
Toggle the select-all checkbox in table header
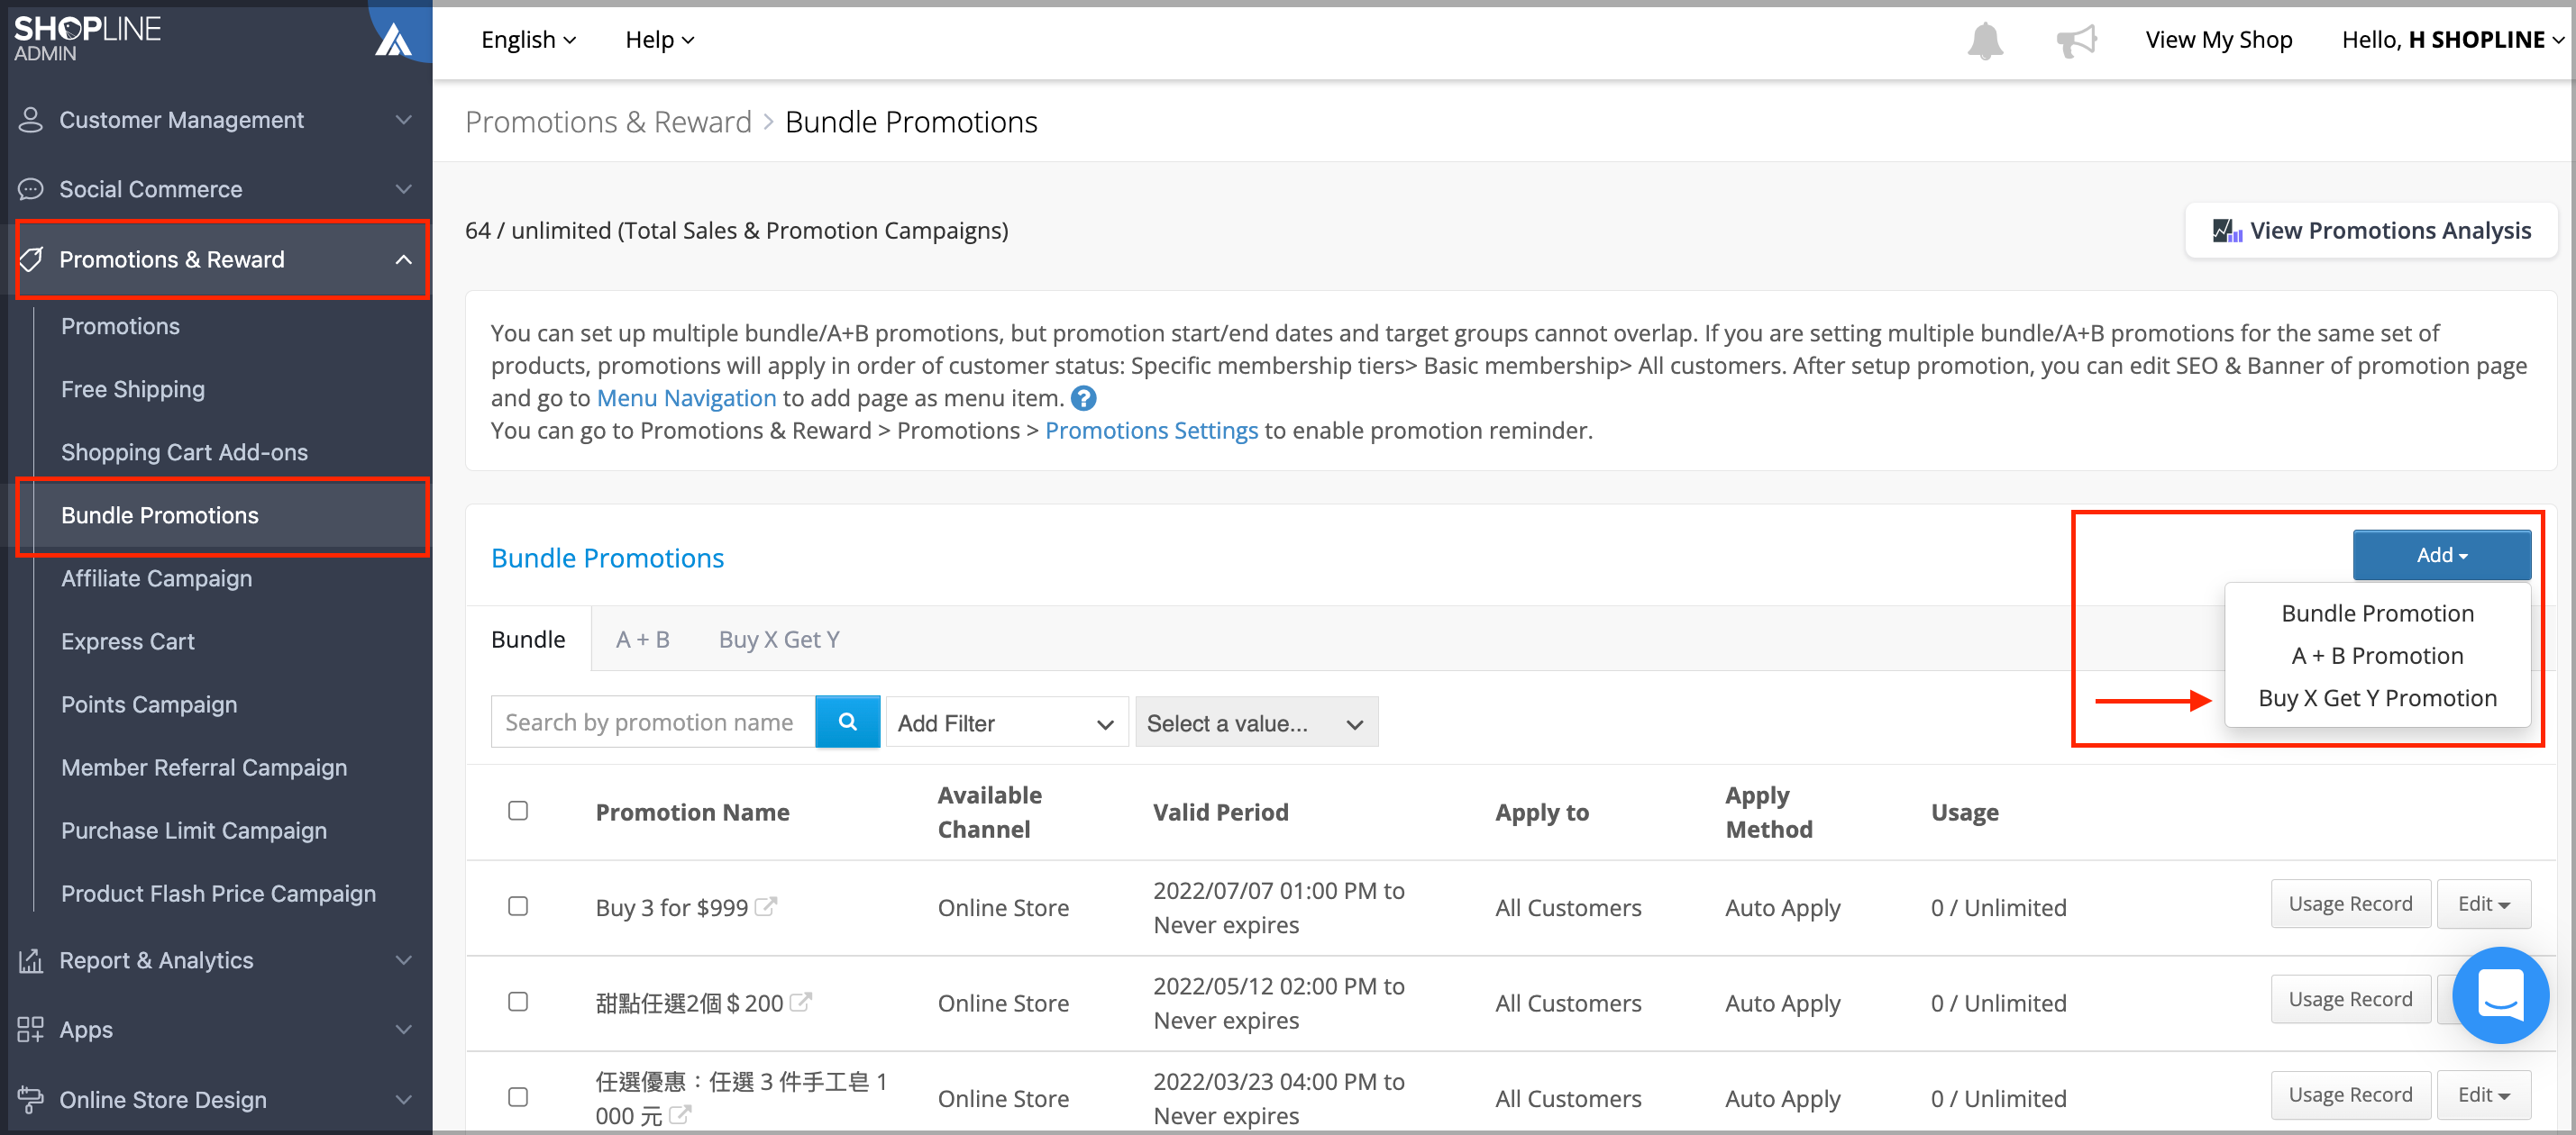518,811
